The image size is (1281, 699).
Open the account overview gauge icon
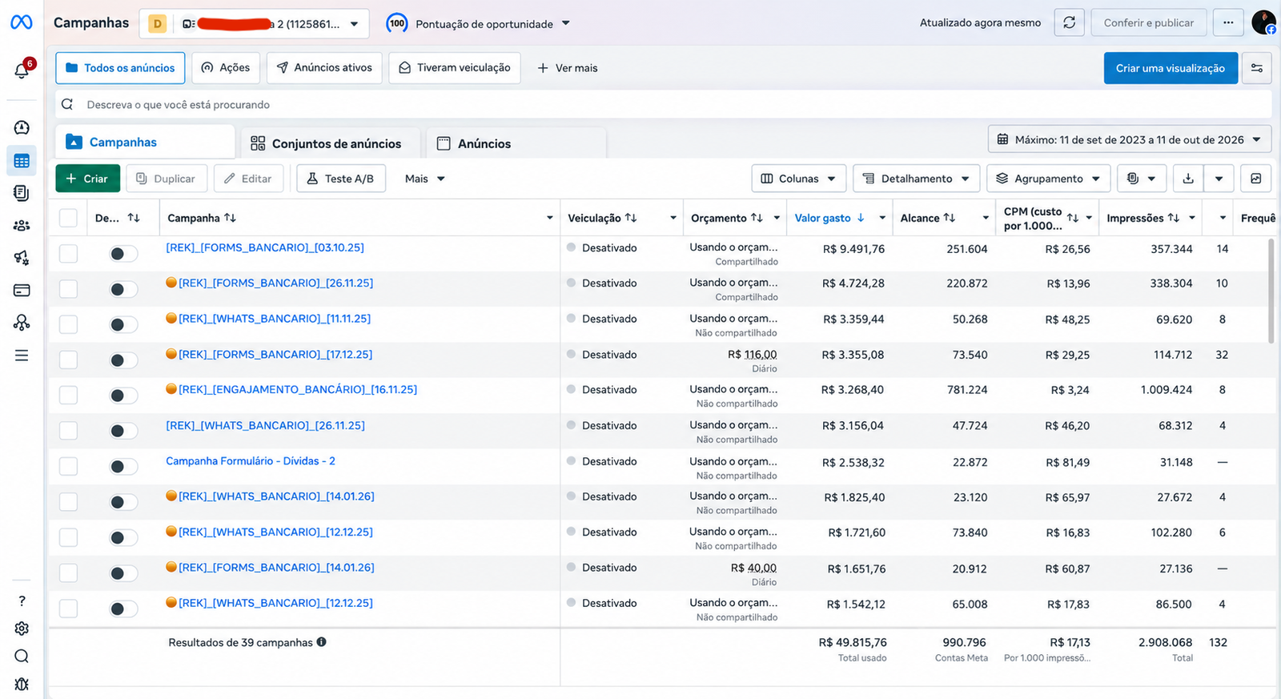(x=22, y=127)
